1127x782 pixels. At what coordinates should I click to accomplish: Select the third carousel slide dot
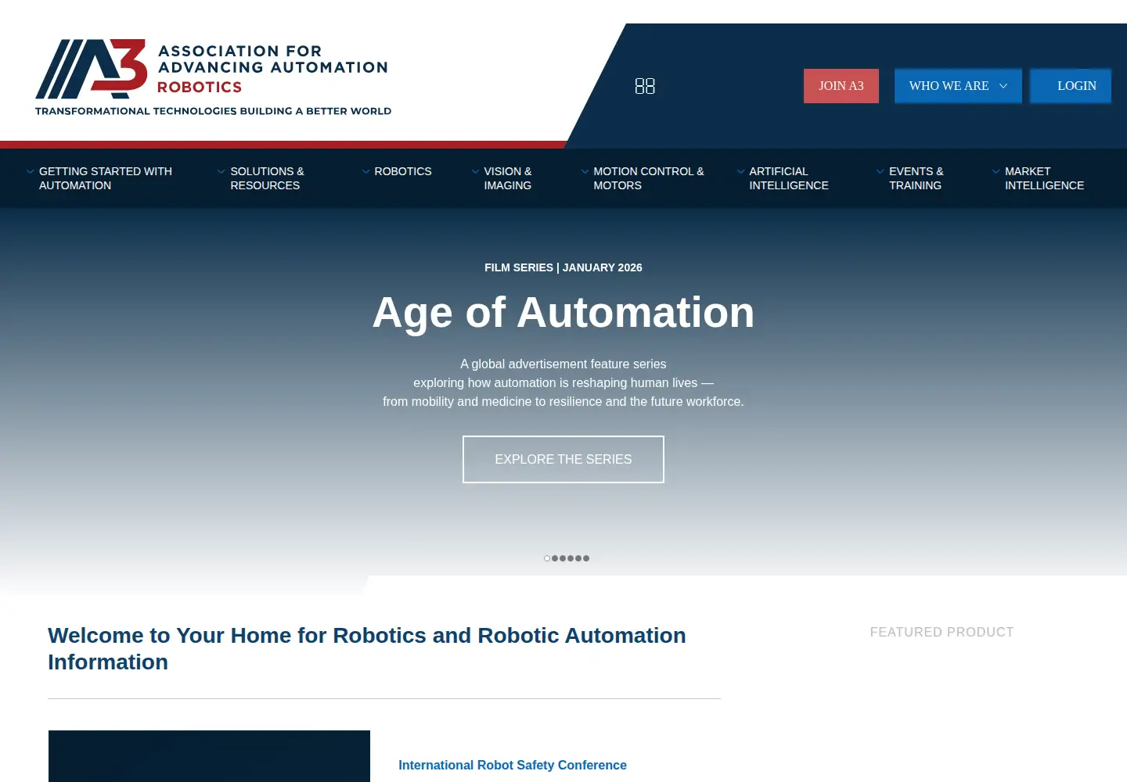pos(563,558)
